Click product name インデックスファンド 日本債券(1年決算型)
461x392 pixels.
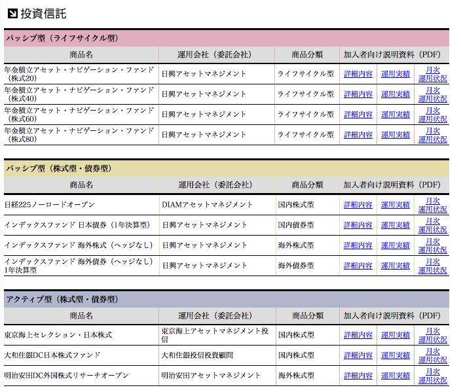pos(77,225)
